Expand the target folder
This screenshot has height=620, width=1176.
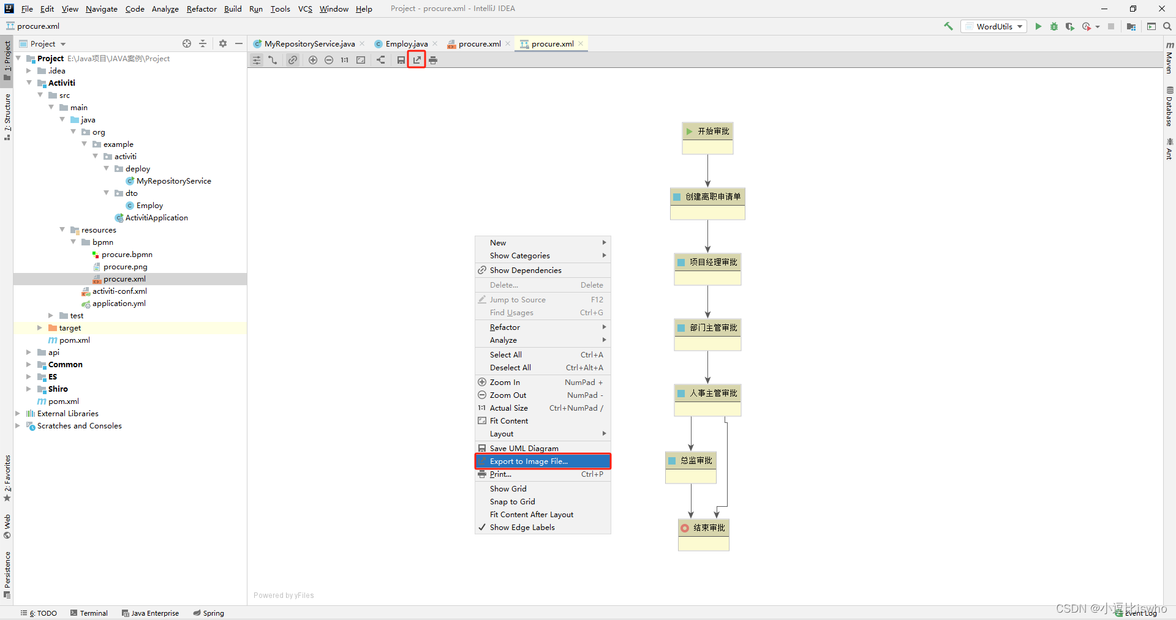coord(40,327)
